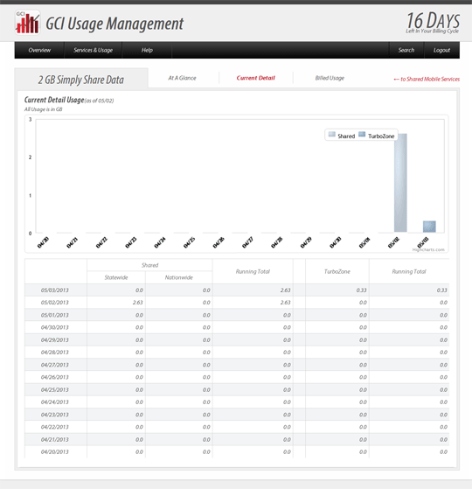Click the 0.33 TurboZone value for 05/03/2013

(361, 290)
